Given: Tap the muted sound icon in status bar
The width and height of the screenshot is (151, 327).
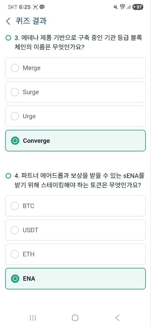Looking at the screenshot, I should pyautogui.click(x=116, y=7).
